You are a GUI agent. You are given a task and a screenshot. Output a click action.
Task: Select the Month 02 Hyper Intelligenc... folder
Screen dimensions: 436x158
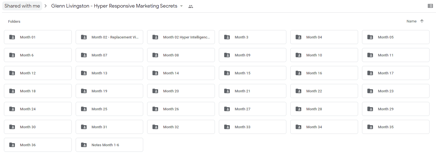(181, 37)
